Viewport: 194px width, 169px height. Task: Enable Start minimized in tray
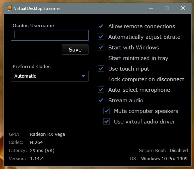pyautogui.click(x=101, y=58)
